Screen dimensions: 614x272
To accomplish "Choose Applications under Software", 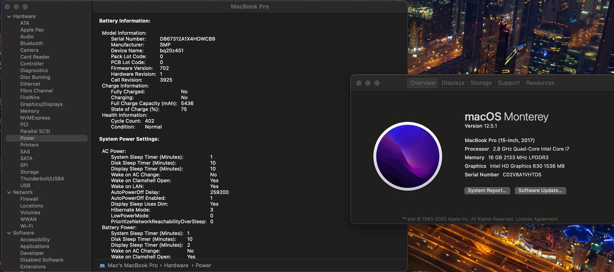I will [x=35, y=246].
